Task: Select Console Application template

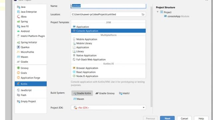Action: click(108, 31)
